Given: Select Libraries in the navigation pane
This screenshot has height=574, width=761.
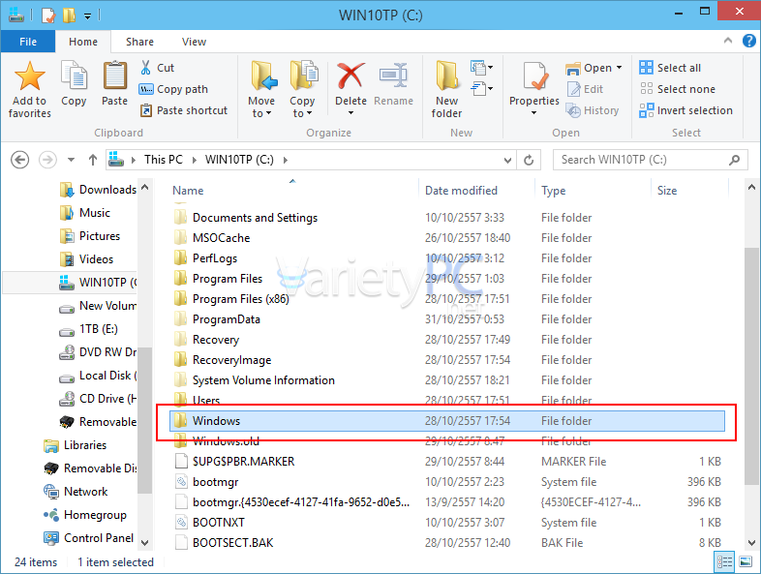Looking at the screenshot, I should [76, 445].
